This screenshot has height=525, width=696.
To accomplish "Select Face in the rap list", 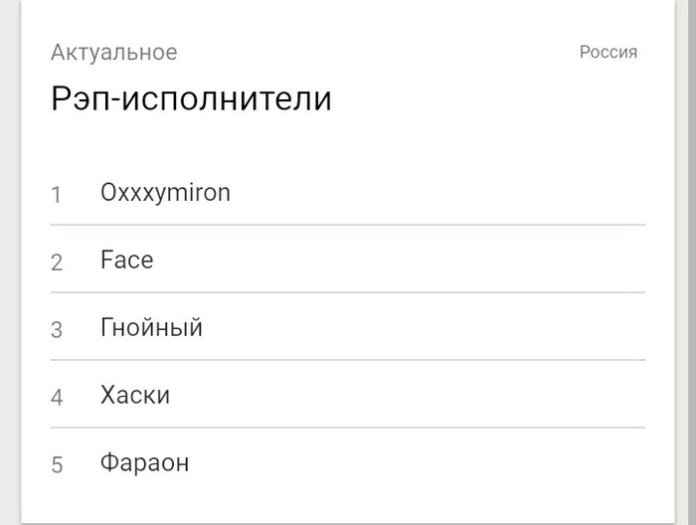I will point(127,261).
